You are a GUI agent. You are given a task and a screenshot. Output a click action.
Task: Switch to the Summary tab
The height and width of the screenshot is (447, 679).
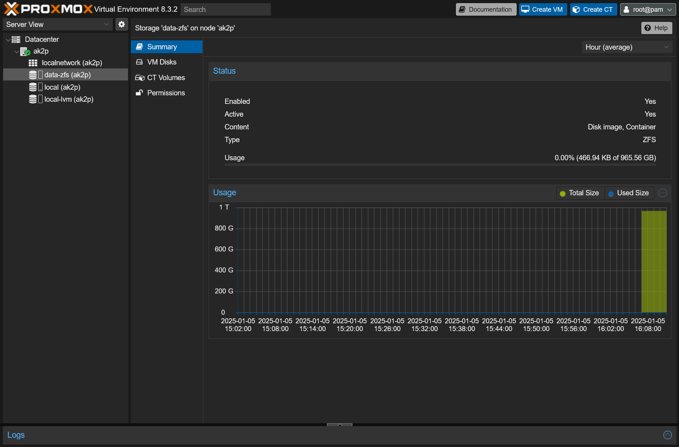tap(167, 47)
